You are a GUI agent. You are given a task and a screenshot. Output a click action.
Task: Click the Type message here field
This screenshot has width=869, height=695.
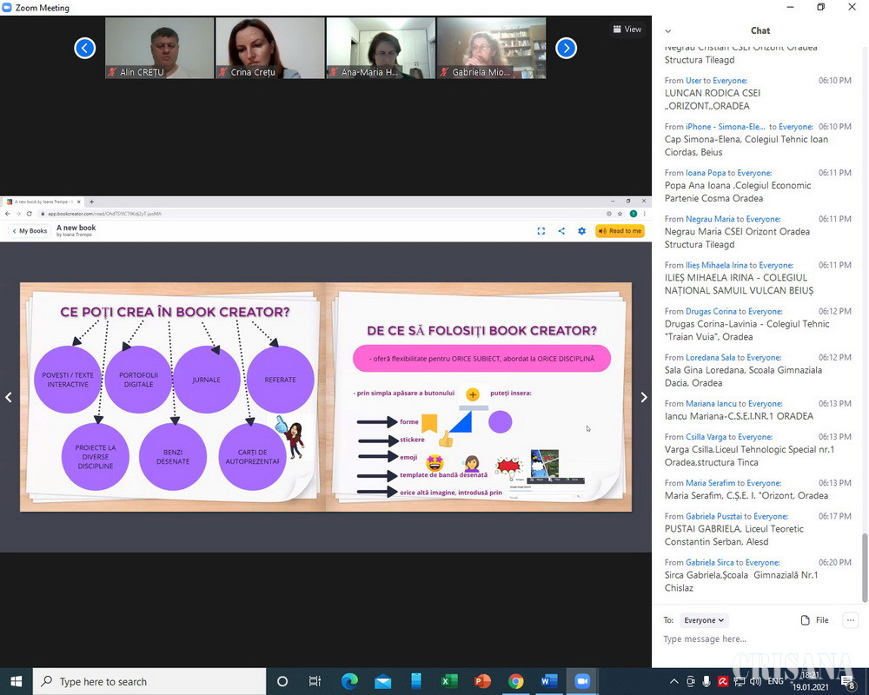click(x=747, y=639)
